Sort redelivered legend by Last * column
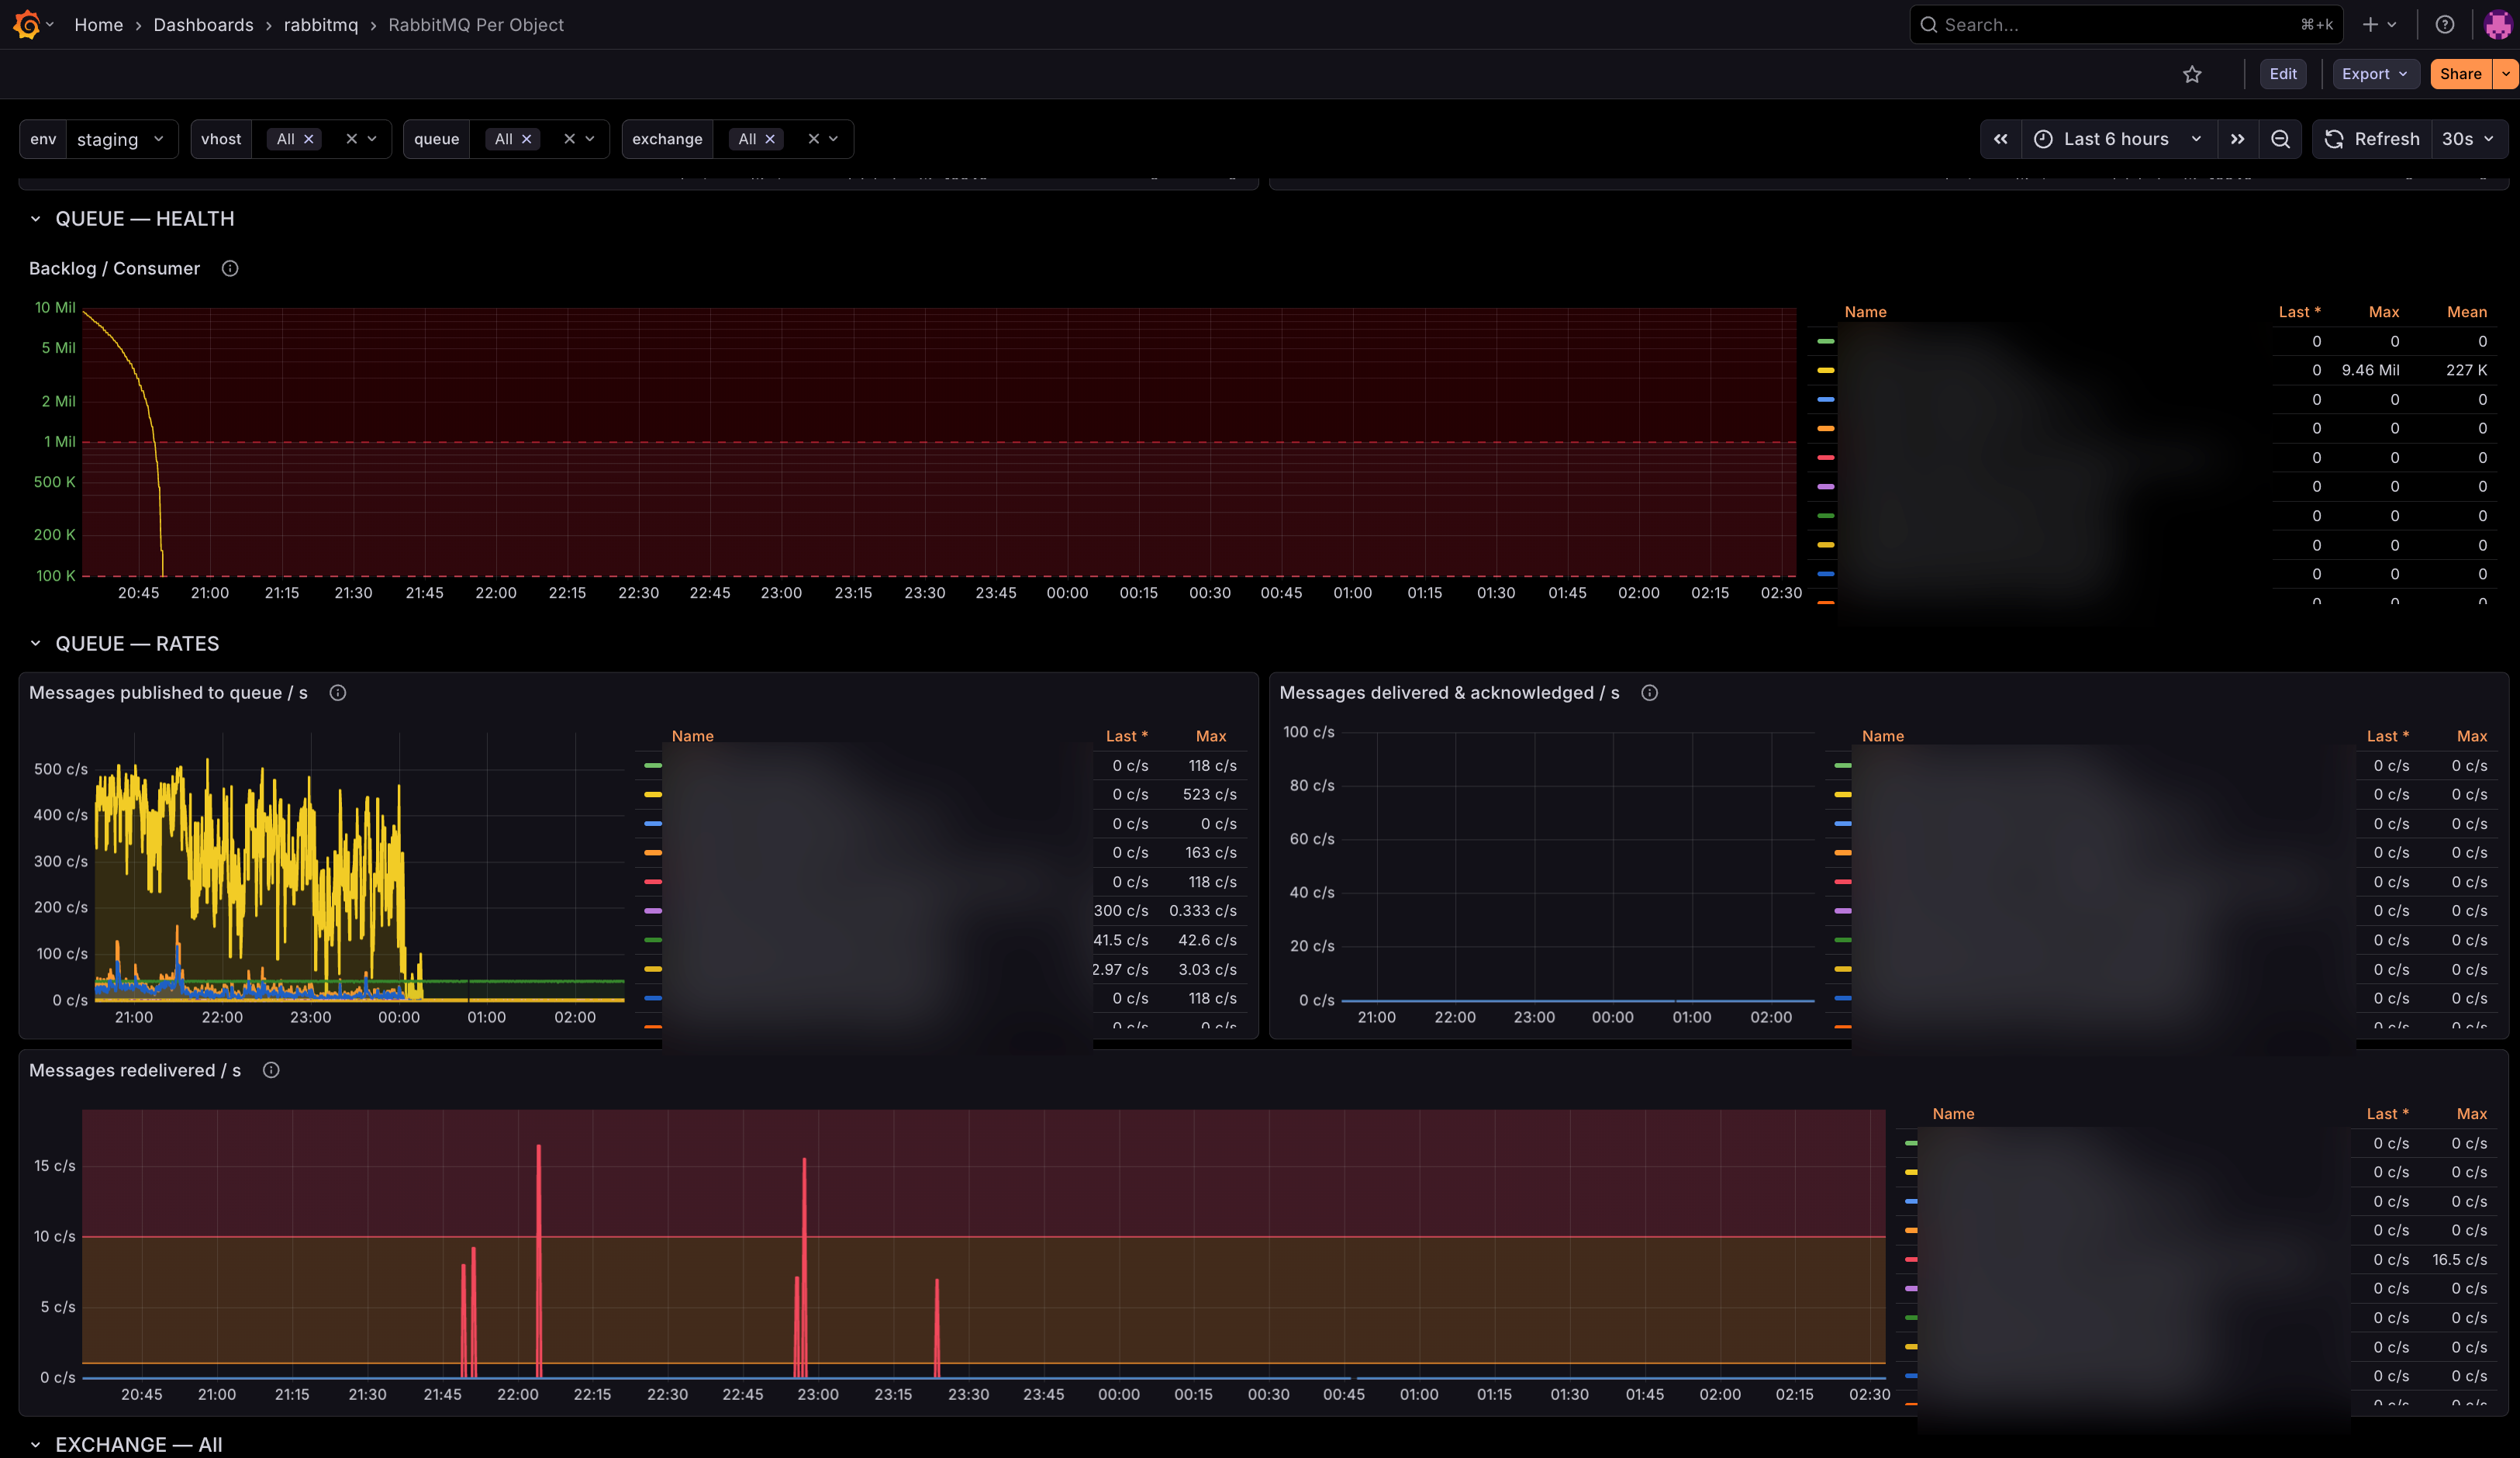The width and height of the screenshot is (2520, 1458). coord(2388,1114)
